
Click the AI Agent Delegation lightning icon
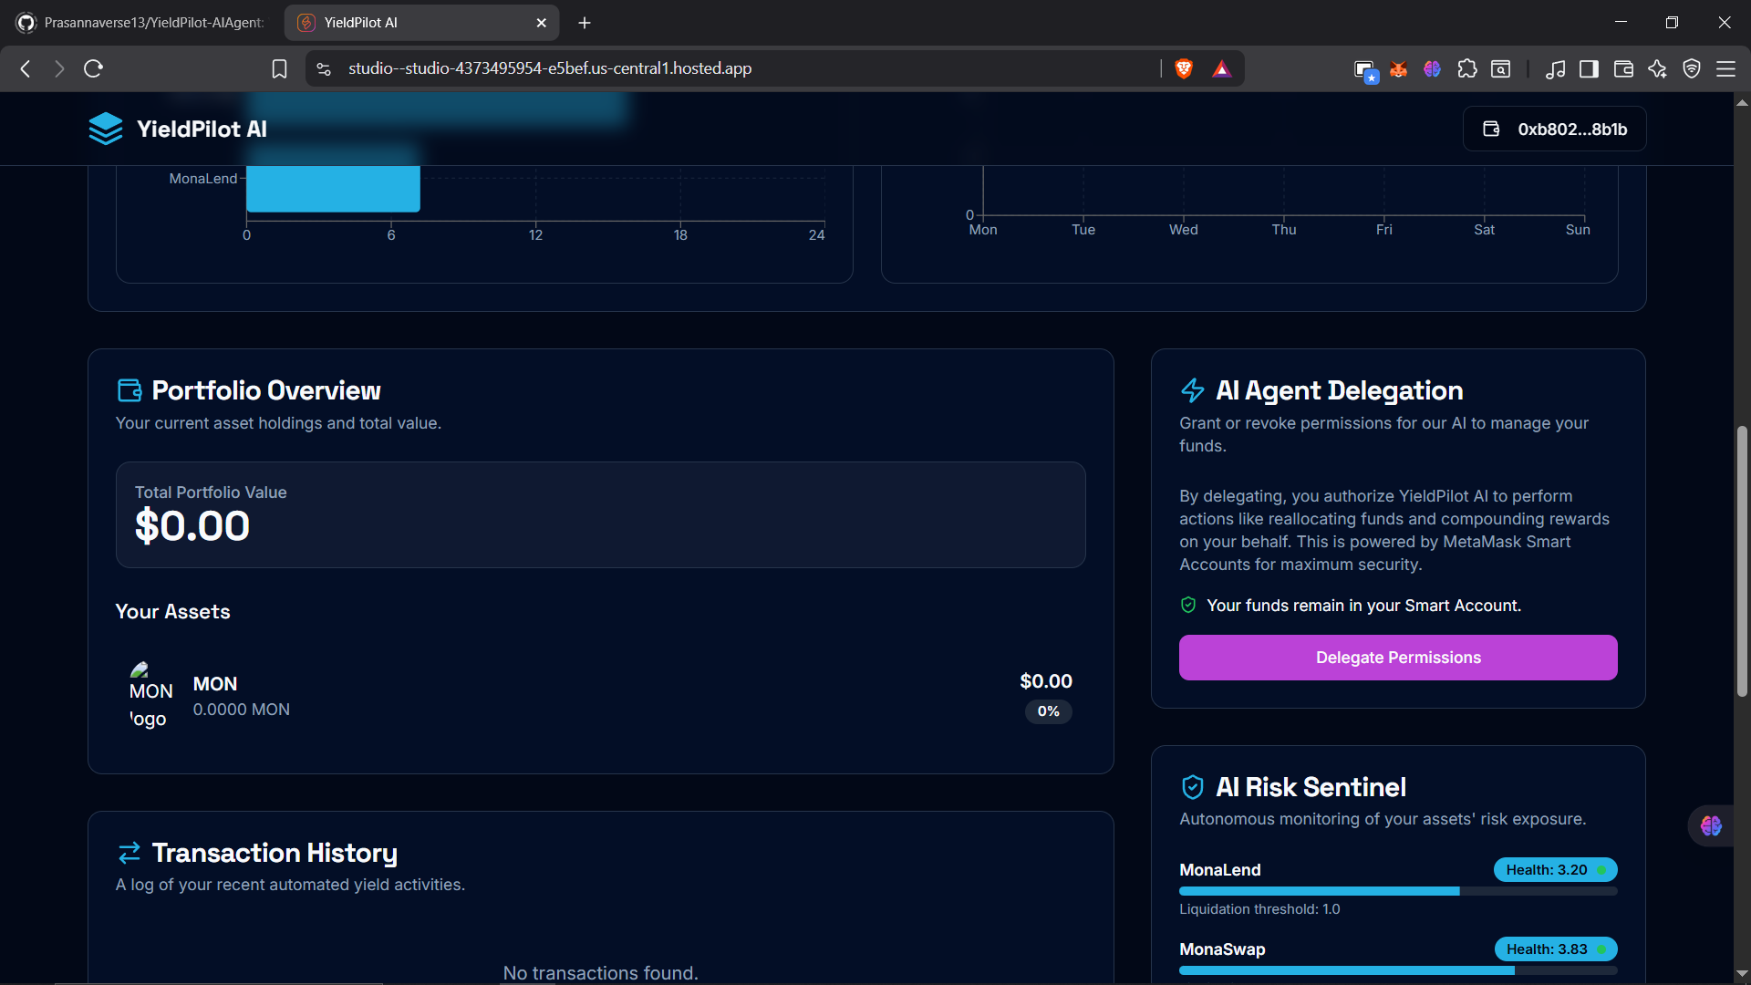(1192, 390)
